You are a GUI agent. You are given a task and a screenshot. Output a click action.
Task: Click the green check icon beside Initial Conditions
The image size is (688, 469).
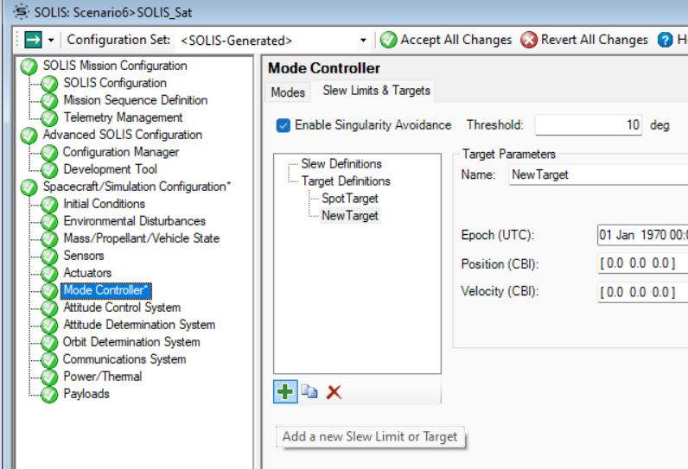point(49,205)
